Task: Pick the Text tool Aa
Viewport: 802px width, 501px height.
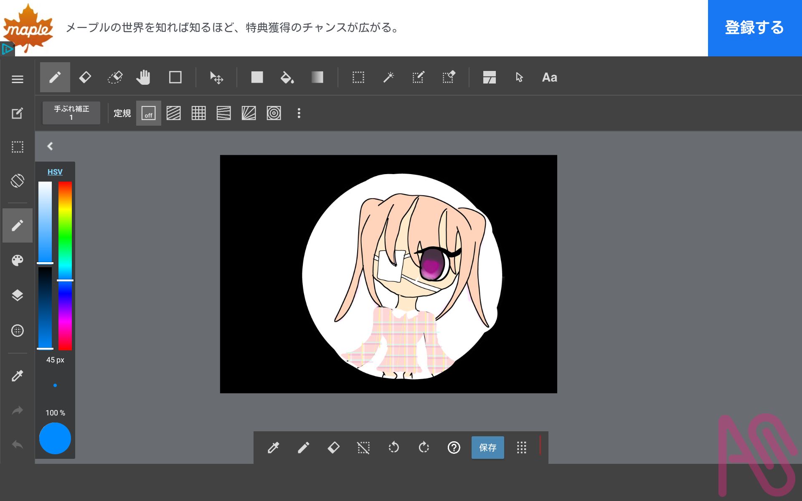Action: coord(549,78)
